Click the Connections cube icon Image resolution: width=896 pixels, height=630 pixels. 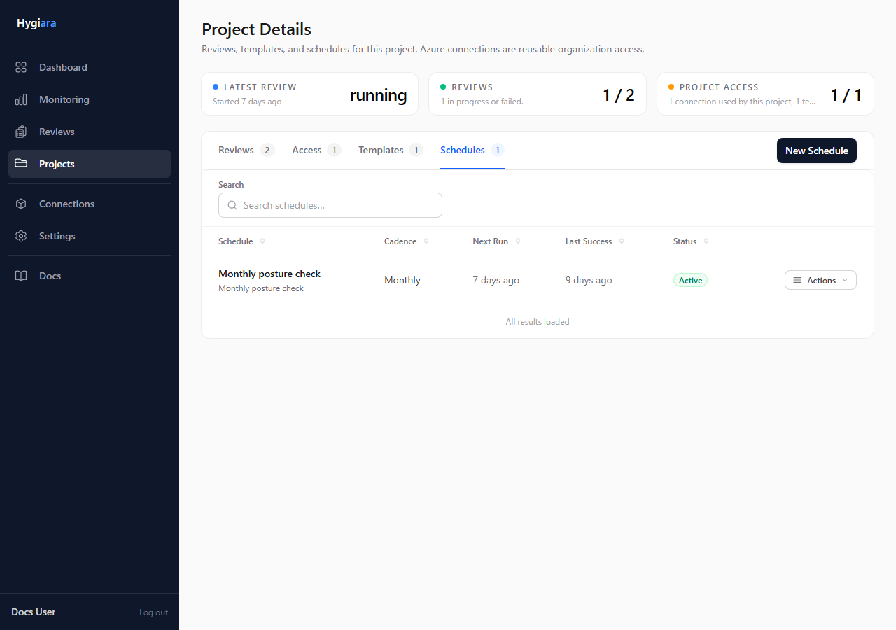tap(21, 204)
